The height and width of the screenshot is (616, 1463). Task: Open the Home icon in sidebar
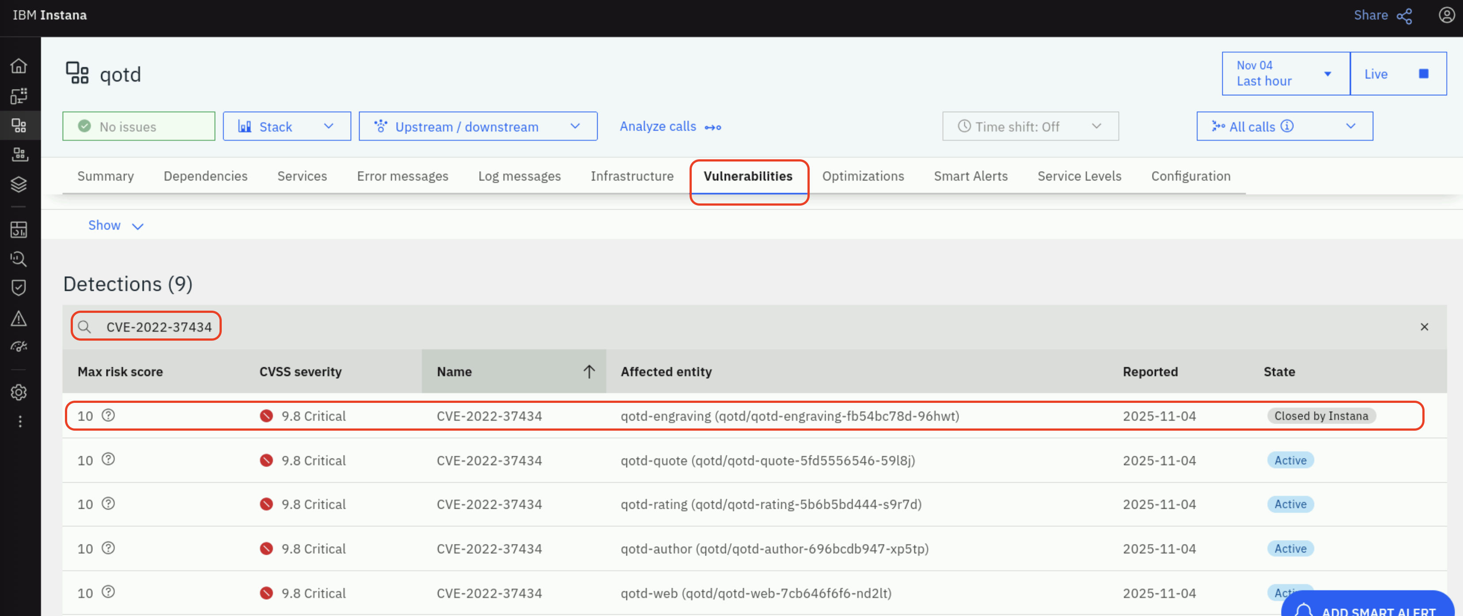[19, 66]
